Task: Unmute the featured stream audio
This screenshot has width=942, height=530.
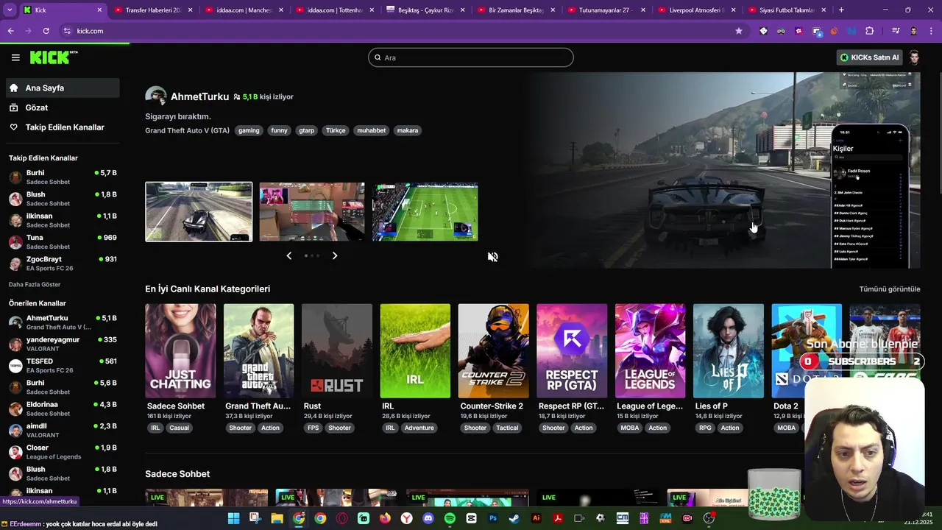Action: coord(492,257)
